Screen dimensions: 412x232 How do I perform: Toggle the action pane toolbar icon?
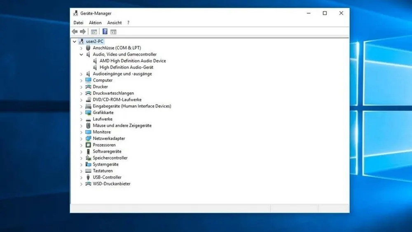pyautogui.click(x=113, y=32)
